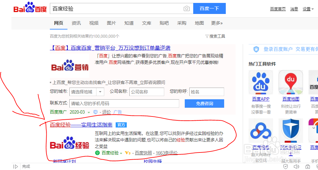Switch to the 视频 tab
This screenshot has width=318, height=170.
point(94,23)
